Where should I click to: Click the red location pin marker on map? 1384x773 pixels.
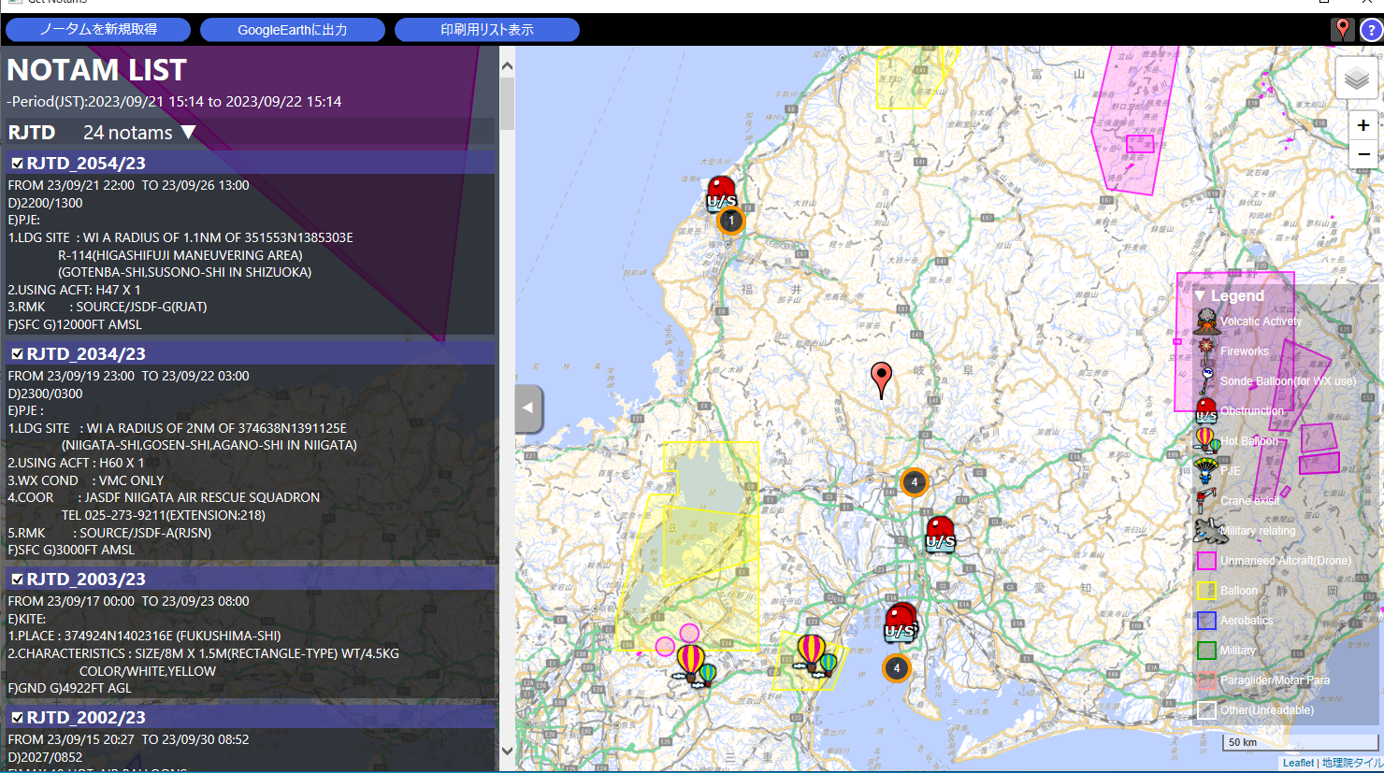[881, 379]
